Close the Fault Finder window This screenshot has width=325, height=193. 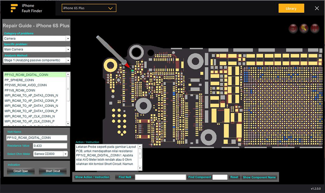coord(317,8)
